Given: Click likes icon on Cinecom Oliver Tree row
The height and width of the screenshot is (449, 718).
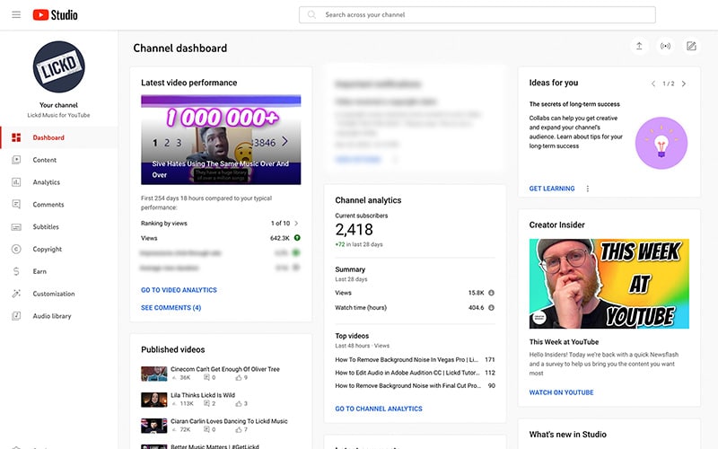Looking at the screenshot, I should [239, 377].
